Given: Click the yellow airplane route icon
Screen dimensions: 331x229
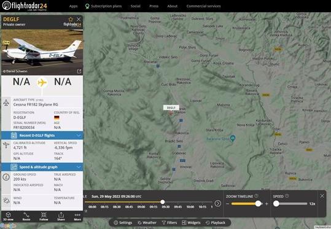Looking at the screenshot, I should [42, 82].
